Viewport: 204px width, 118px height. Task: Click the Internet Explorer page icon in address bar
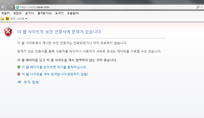[x=17, y=7]
